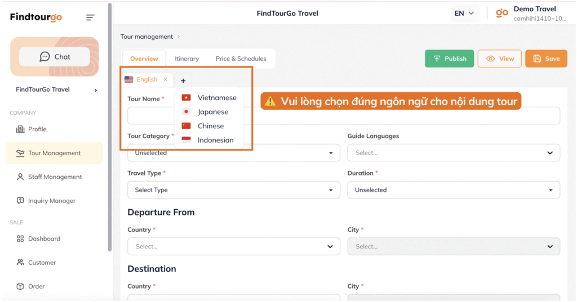577x302 pixels.
Task: Click the Order box icon
Action: 20,286
